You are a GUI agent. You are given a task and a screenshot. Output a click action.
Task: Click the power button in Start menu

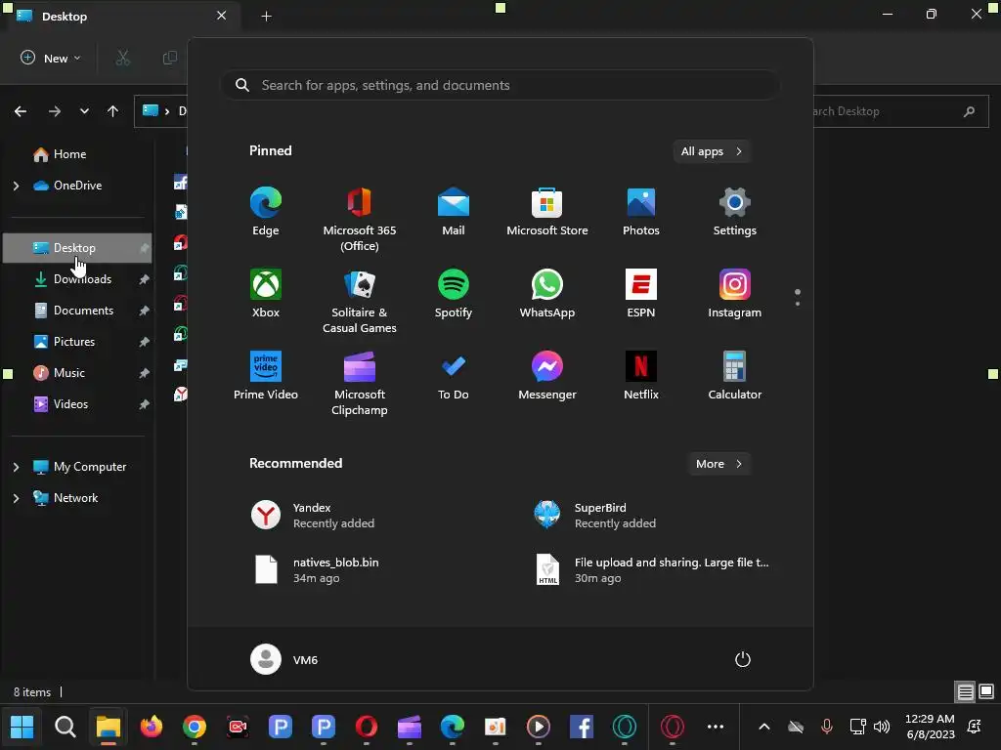click(743, 659)
